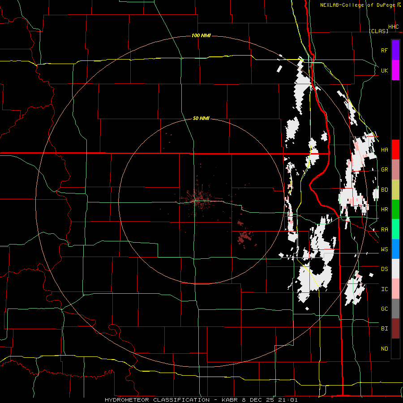The width and height of the screenshot is (403, 403).
Task: Click the GC legend label
Action: [x=384, y=309]
